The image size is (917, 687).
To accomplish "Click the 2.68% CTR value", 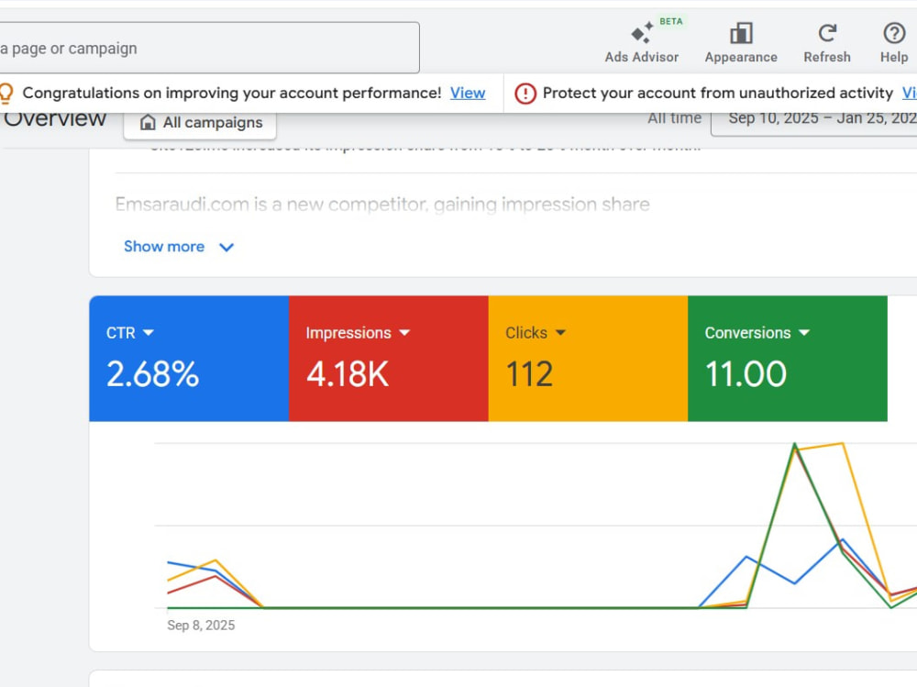I will pyautogui.click(x=152, y=374).
